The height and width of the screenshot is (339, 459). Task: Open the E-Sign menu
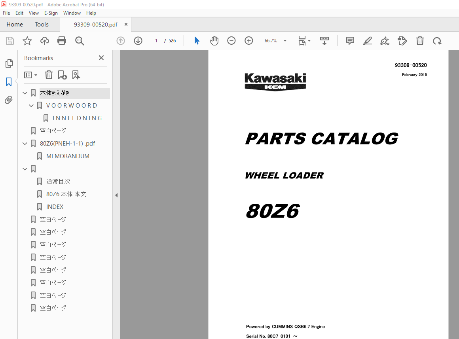point(51,13)
